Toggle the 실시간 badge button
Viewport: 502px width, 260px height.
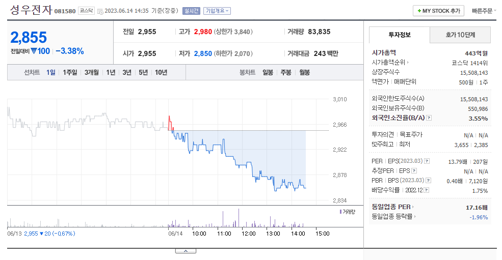[x=191, y=11]
